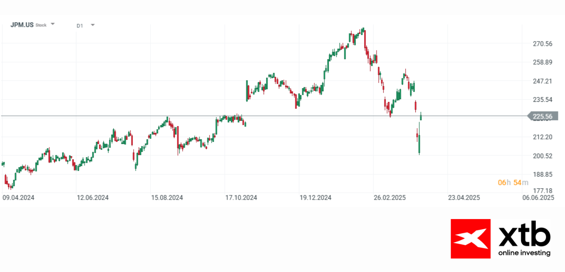This screenshot has height=272, width=565.
Task: Select the JPM.US ticker symbol label
Action: (22, 25)
